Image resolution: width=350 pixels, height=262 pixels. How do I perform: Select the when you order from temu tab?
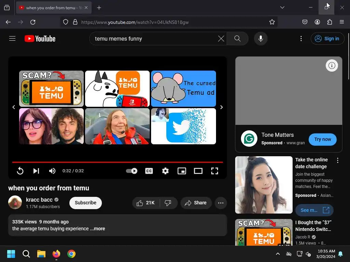tap(54, 8)
